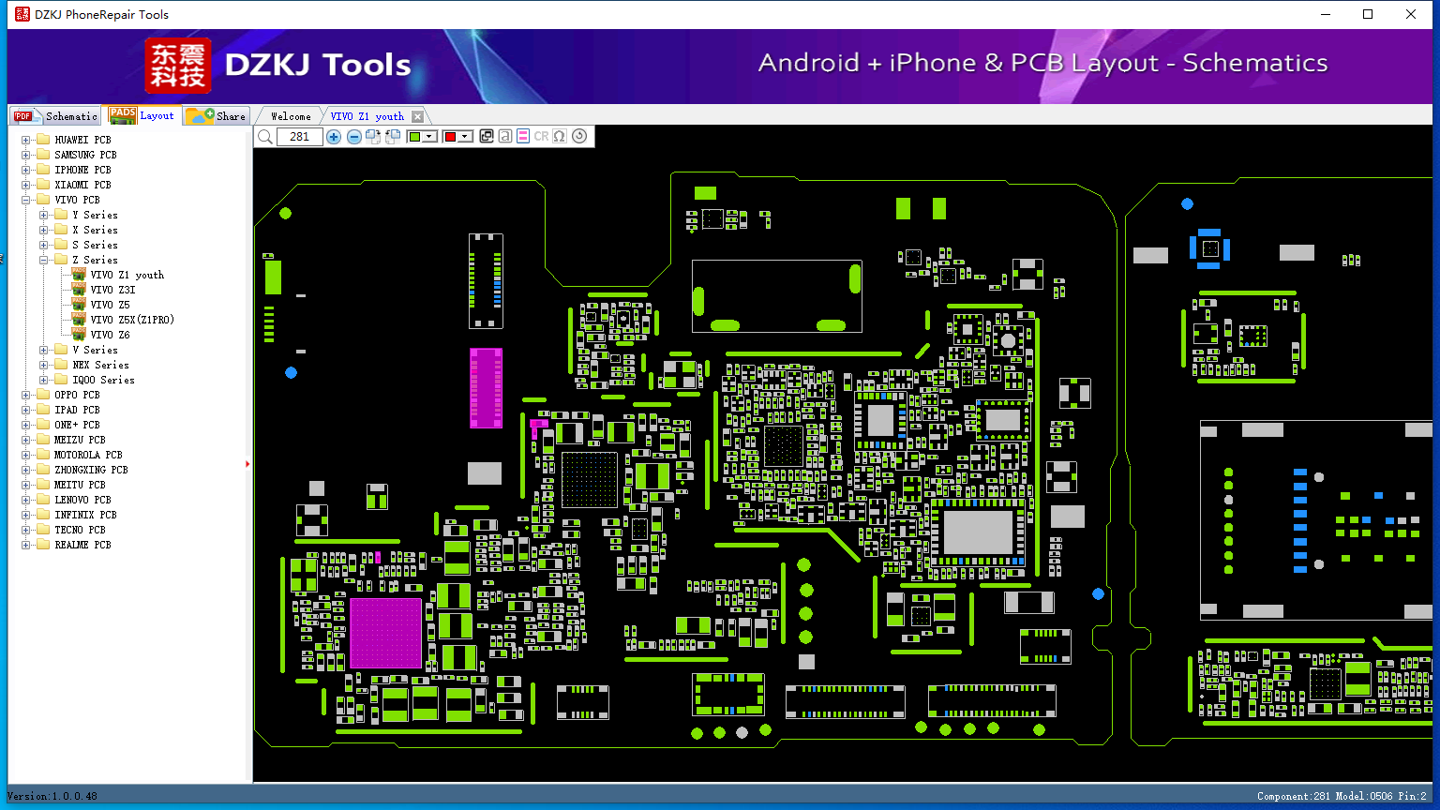This screenshot has height=810, width=1440.
Task: Rotate the board view clockwise
Action: click(373, 137)
